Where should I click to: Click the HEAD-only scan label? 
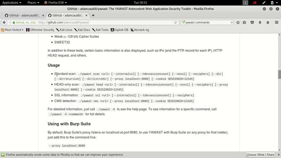point(67,84)
